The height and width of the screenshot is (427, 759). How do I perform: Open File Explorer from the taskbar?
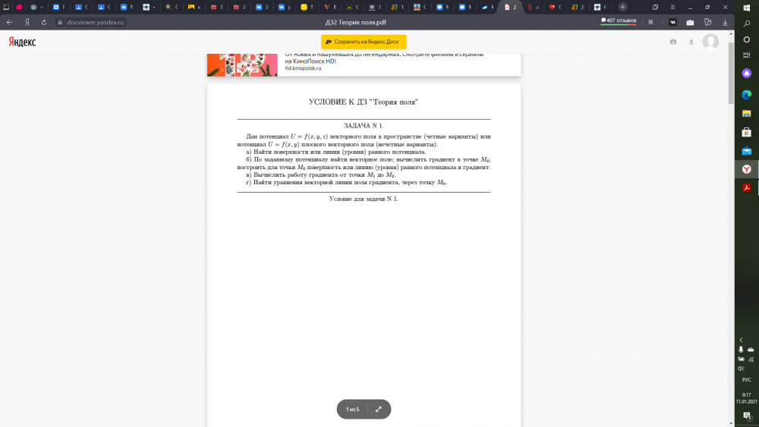[746, 114]
